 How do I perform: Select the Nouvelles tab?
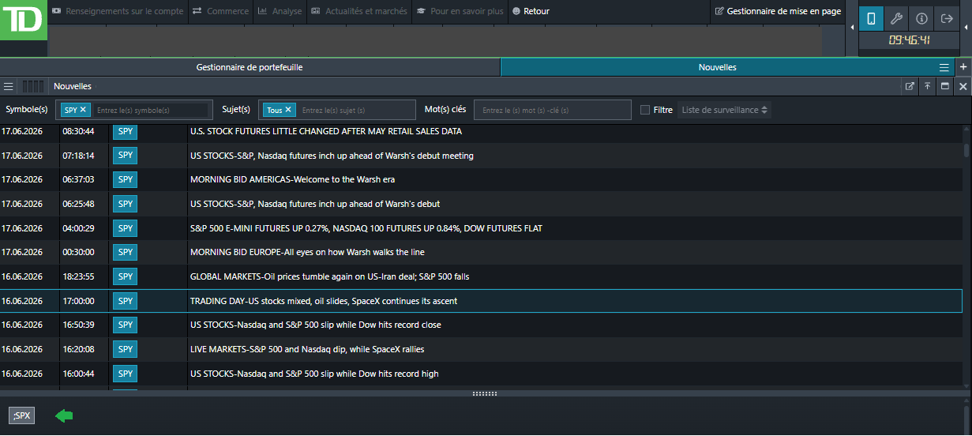[x=718, y=67]
